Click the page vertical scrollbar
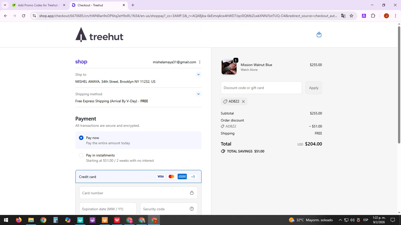 [x=399, y=85]
